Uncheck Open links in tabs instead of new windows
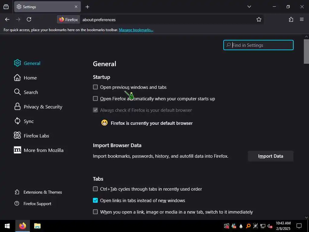The height and width of the screenshot is (232, 309). 95,200
